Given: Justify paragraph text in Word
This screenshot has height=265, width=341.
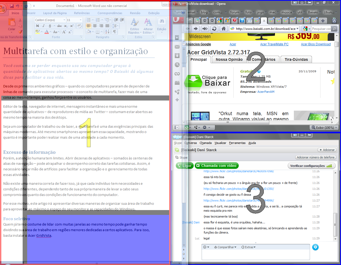Looking at the screenshot, I should click(107, 26).
